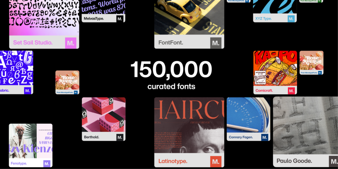338x169 pixels.
Task: Click the 'Berthold.' foundry name
Action: pyautogui.click(x=92, y=137)
